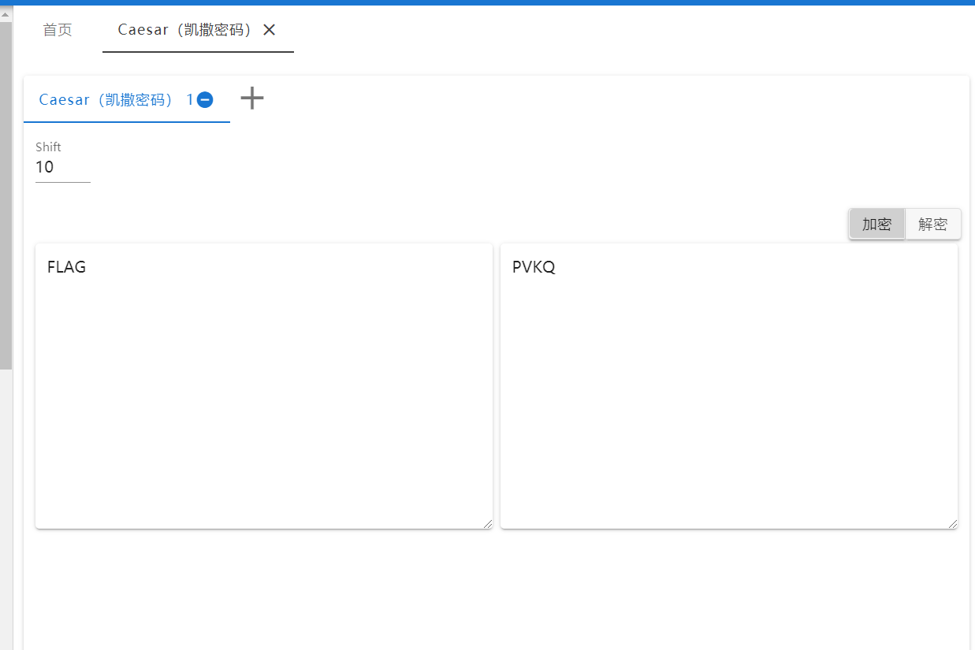
Task: Click the Shift field label
Action: pos(48,147)
